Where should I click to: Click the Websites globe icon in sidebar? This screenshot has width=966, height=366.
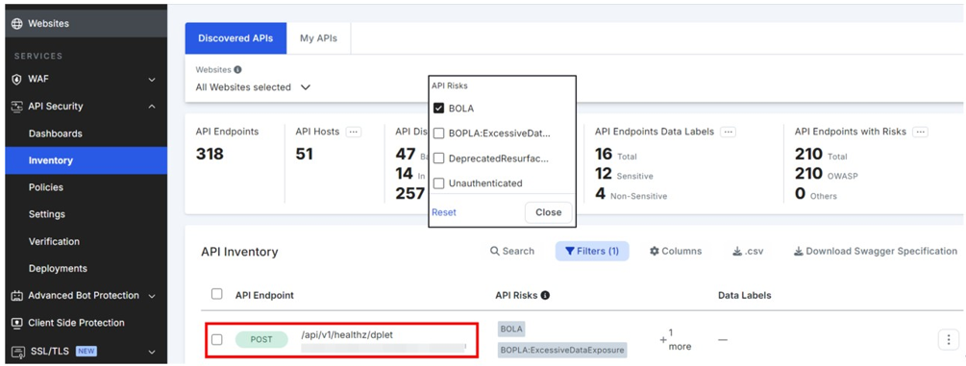pyautogui.click(x=17, y=23)
